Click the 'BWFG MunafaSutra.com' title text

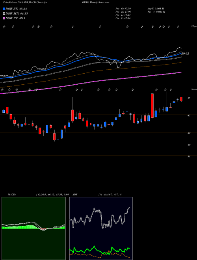tap(95, 2)
